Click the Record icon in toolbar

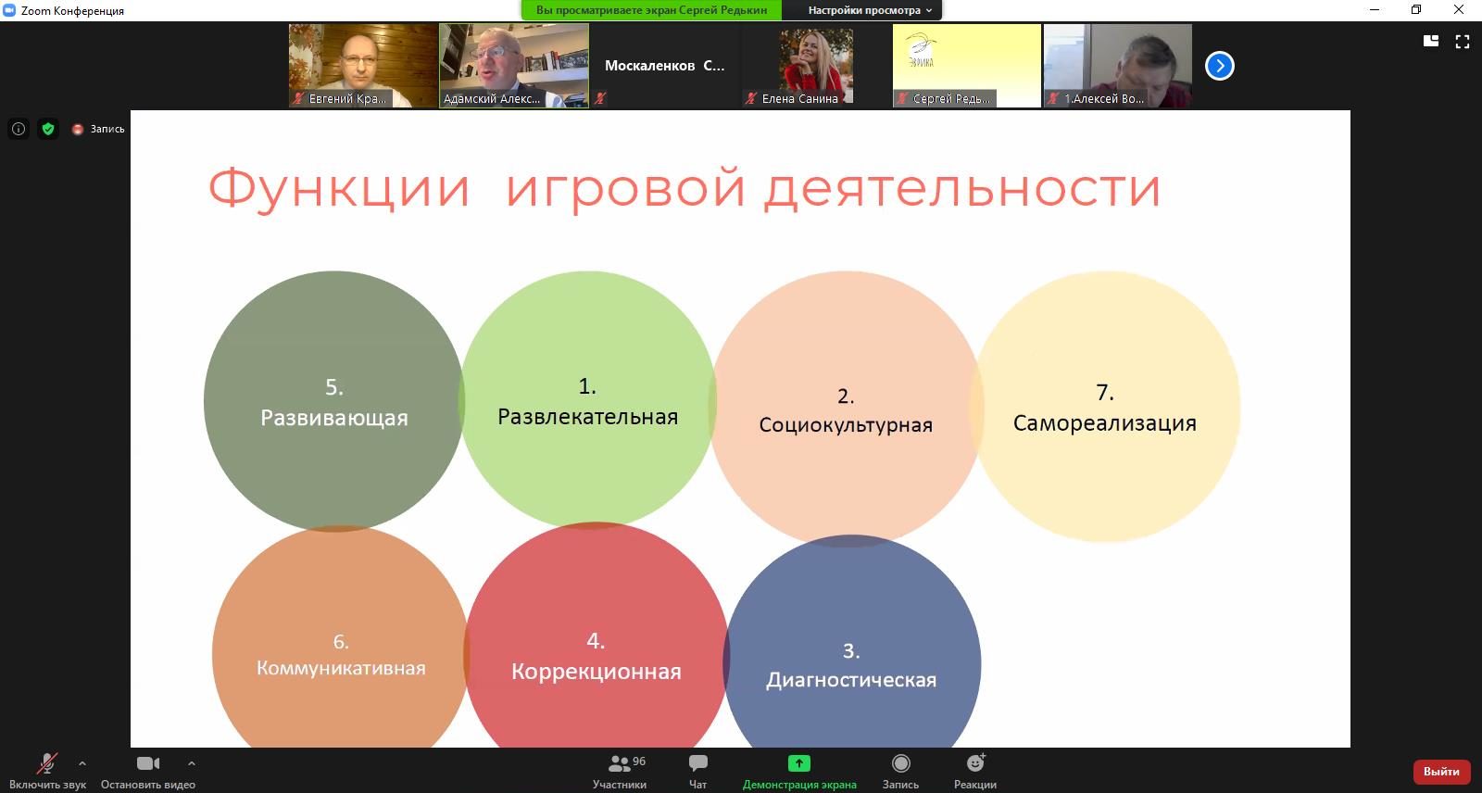900,764
